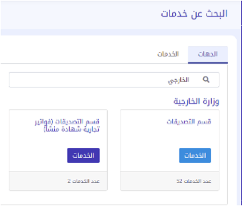Click the search magnifier icon
Screen dimensions: 242x206
click(206, 80)
